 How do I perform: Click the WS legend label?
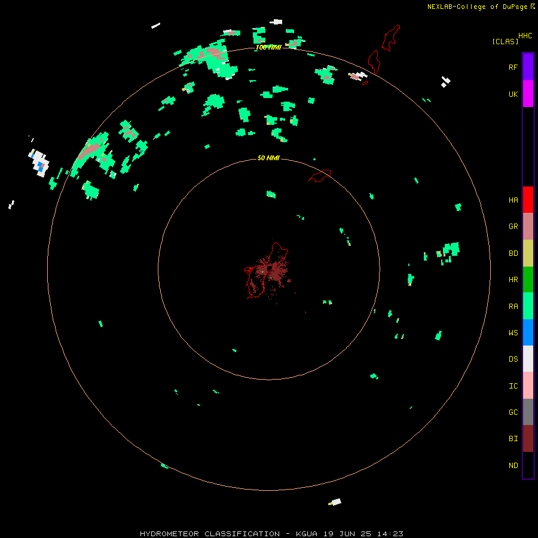(513, 332)
